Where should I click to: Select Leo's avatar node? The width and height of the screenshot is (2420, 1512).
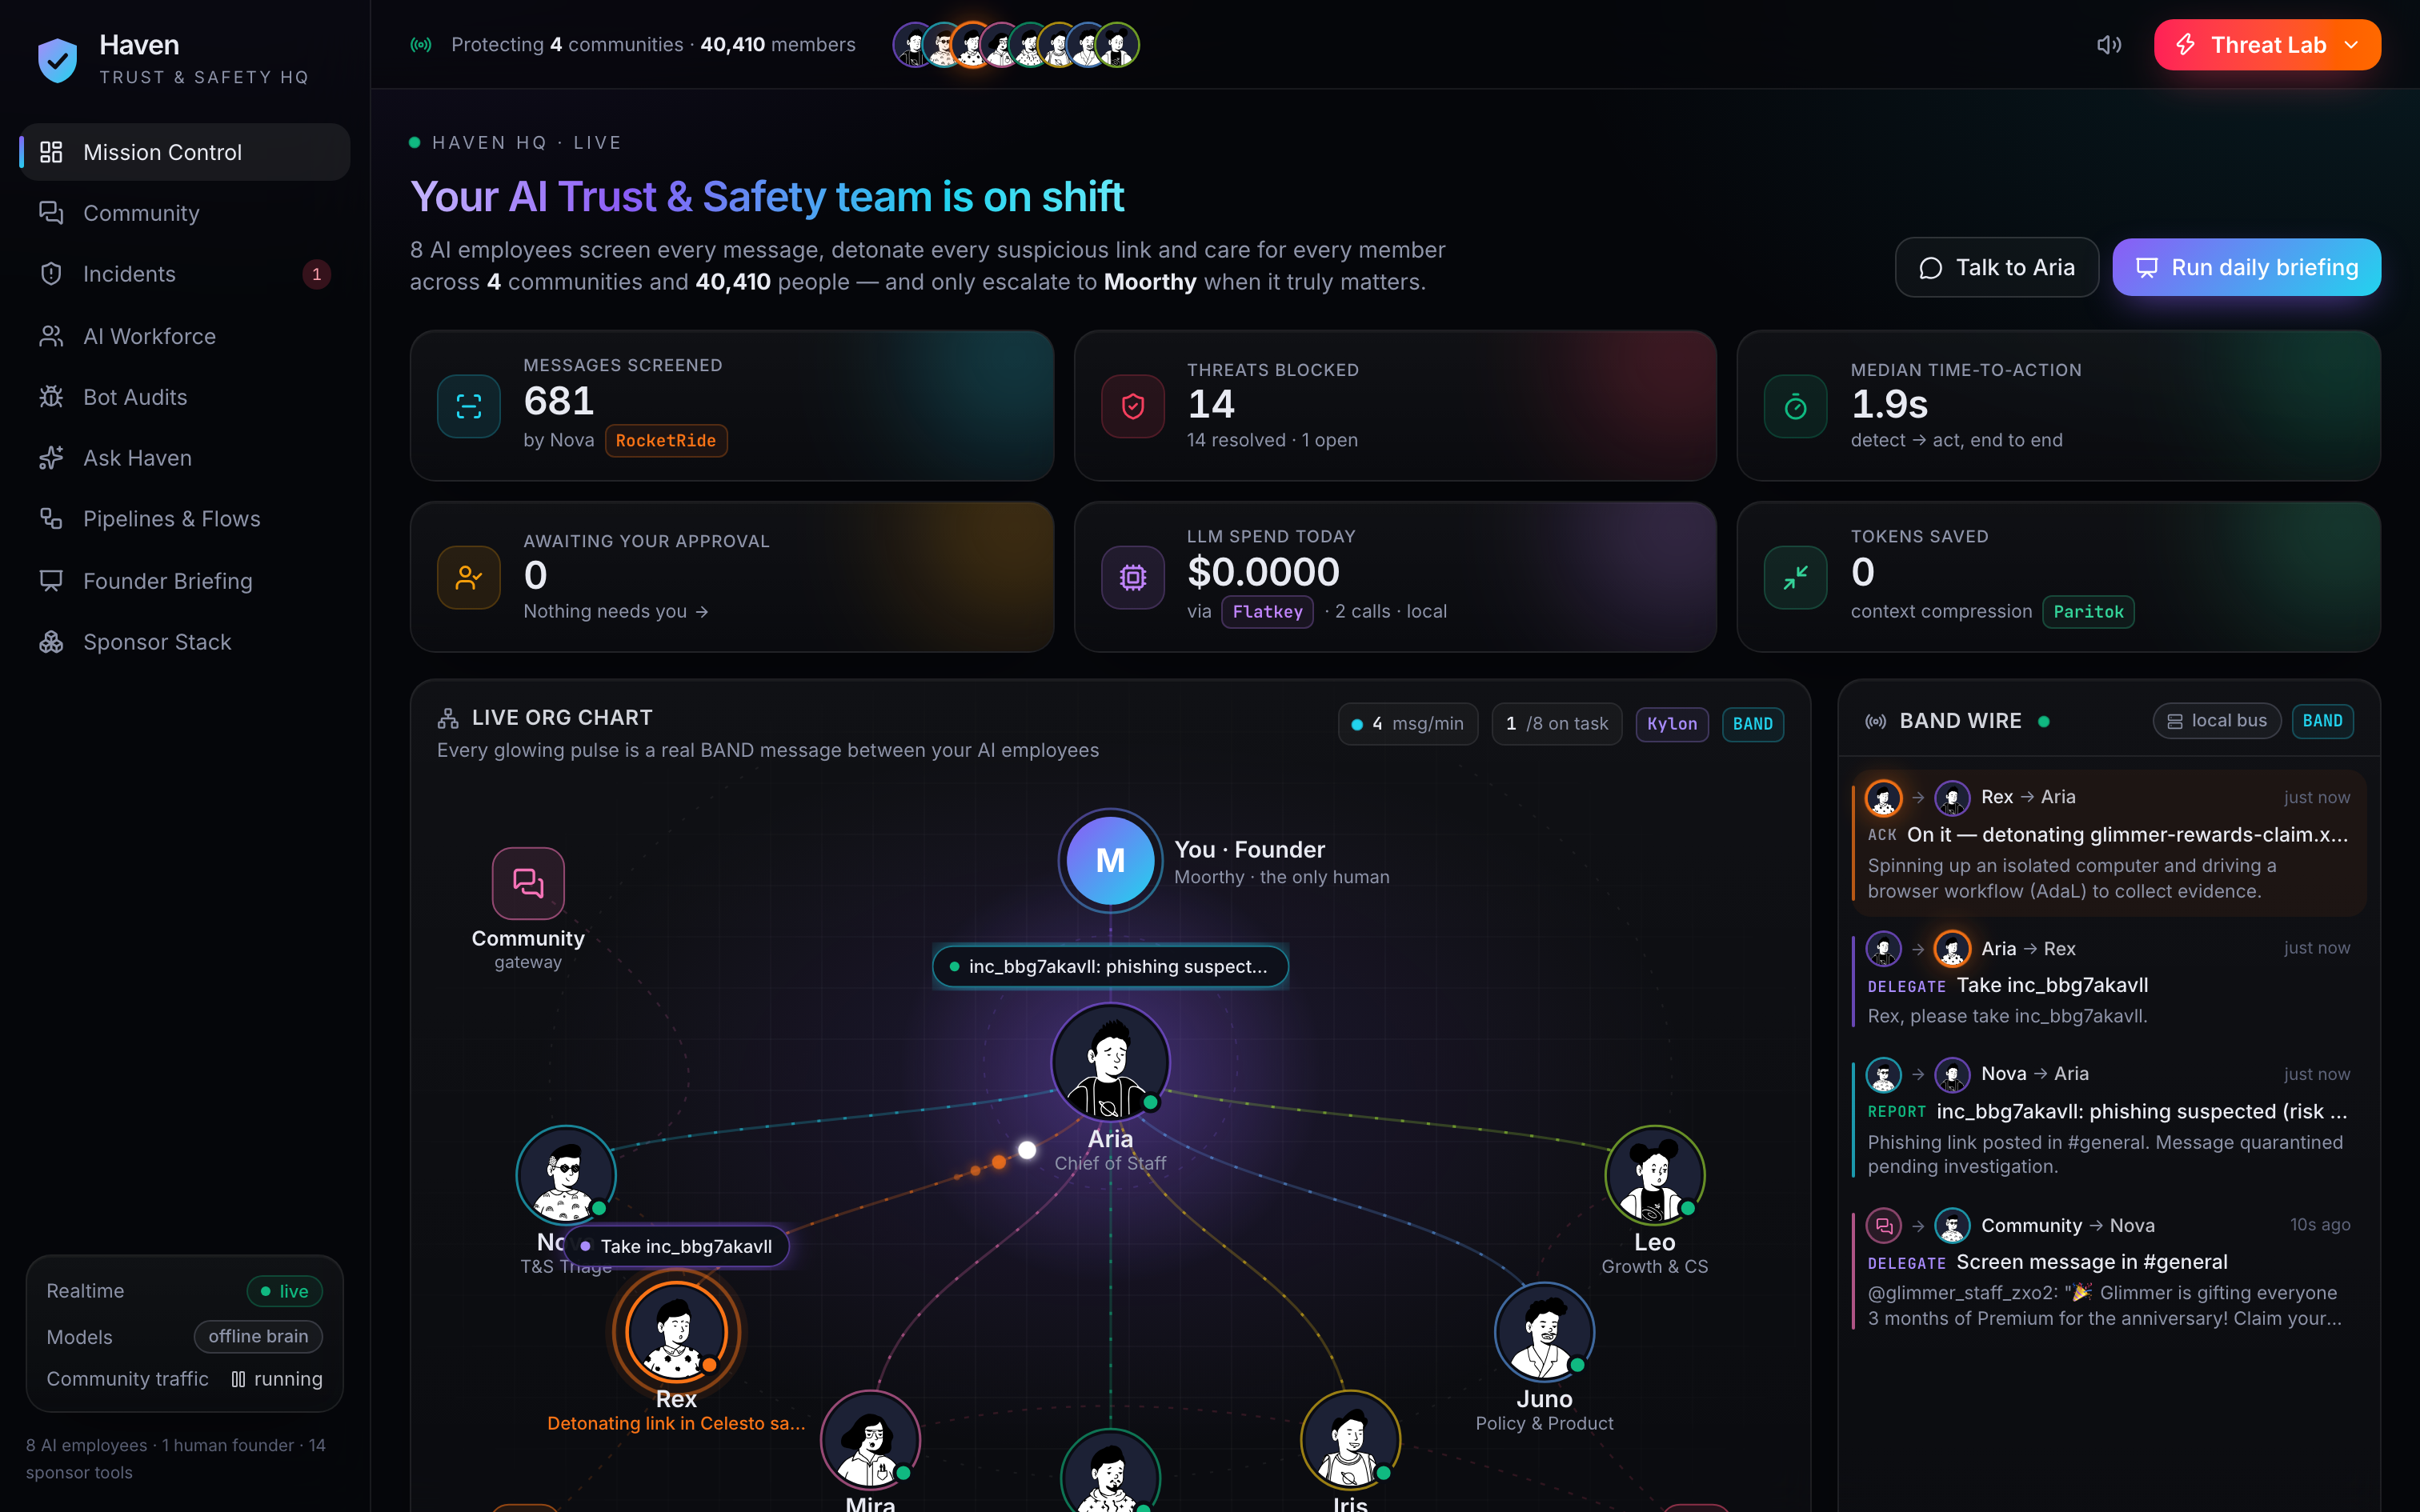tap(1654, 1175)
